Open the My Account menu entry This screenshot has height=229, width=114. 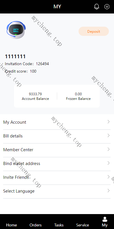pyautogui.click(x=57, y=122)
